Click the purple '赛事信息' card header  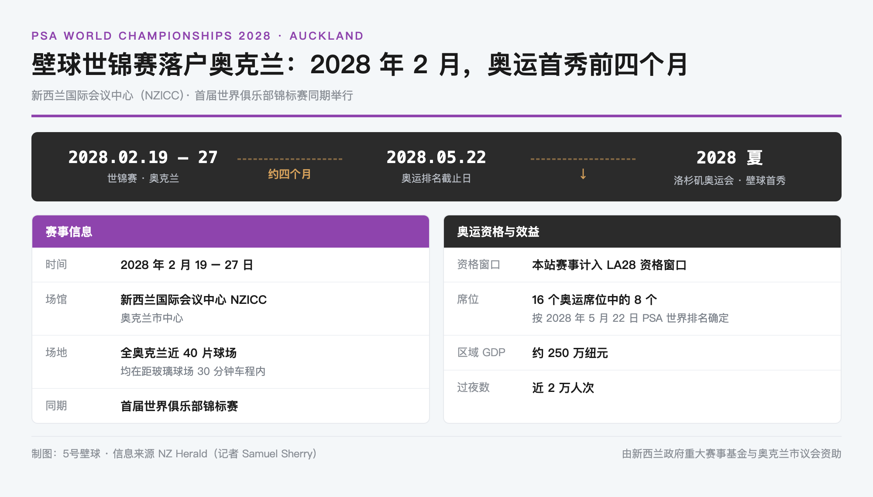230,231
